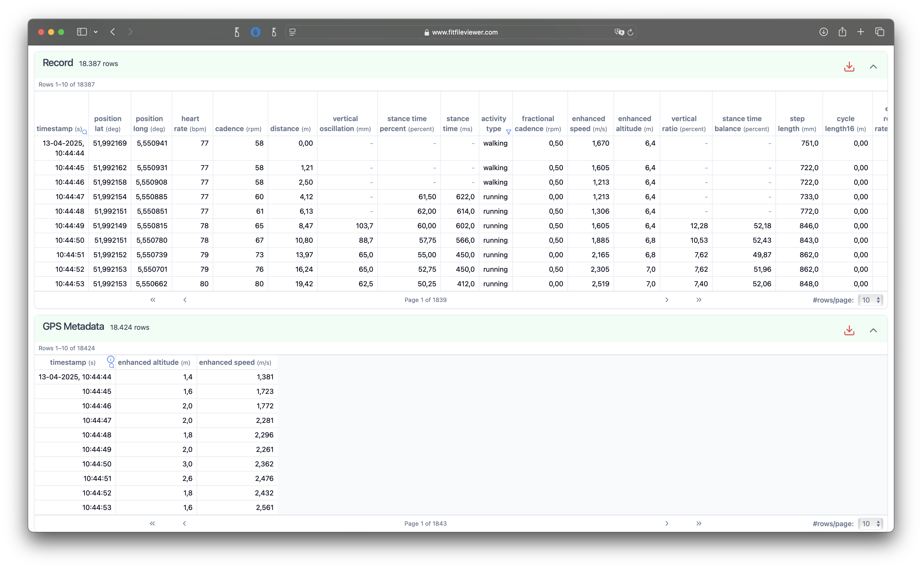This screenshot has height=569, width=922.
Task: Click GPS Metadata enhanced speed header
Action: tap(235, 362)
